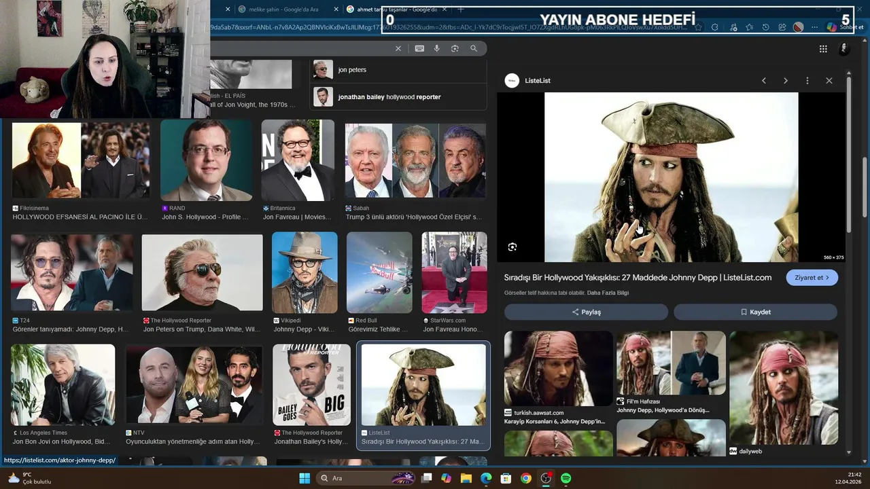The width and height of the screenshot is (870, 489).
Task: Open Windows Start menu
Action: click(x=304, y=478)
